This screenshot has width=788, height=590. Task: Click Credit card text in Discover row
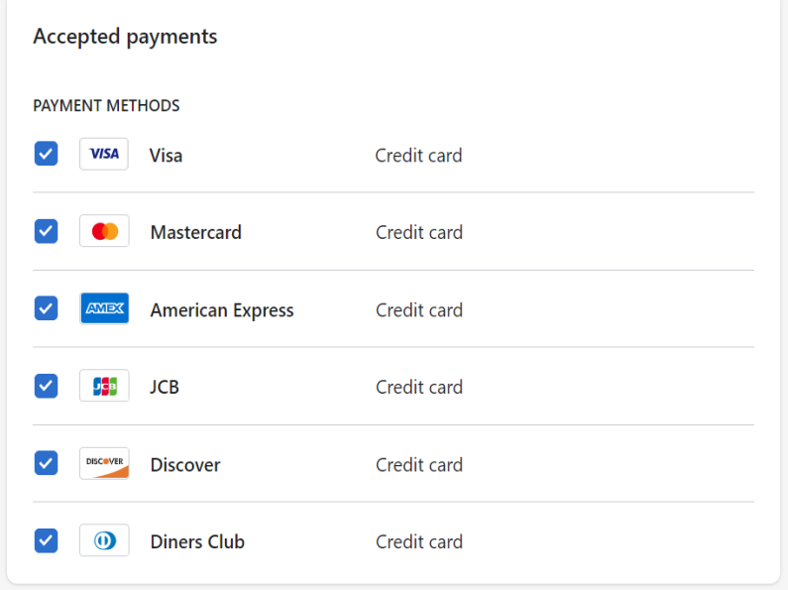pyautogui.click(x=419, y=465)
